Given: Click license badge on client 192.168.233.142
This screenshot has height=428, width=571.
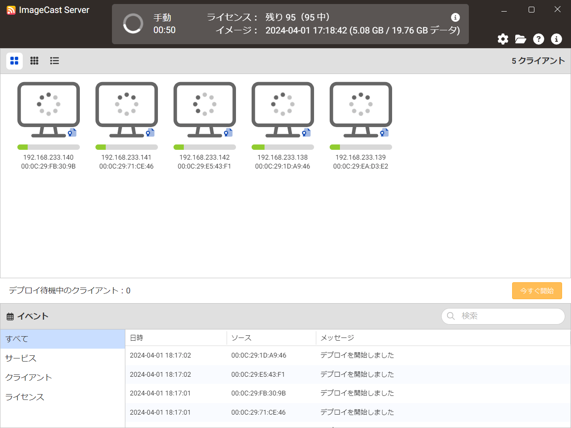Looking at the screenshot, I should point(228,132).
